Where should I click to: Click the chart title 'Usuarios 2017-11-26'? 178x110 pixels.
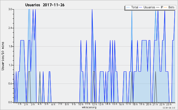coord(45,5)
